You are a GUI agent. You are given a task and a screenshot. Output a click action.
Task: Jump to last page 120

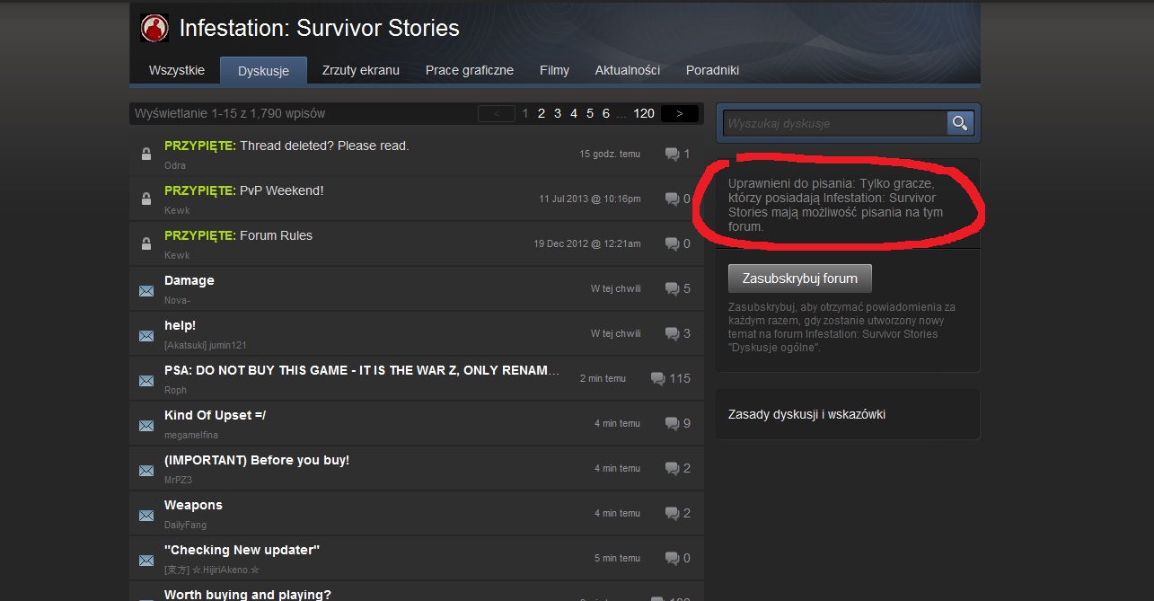click(x=644, y=113)
